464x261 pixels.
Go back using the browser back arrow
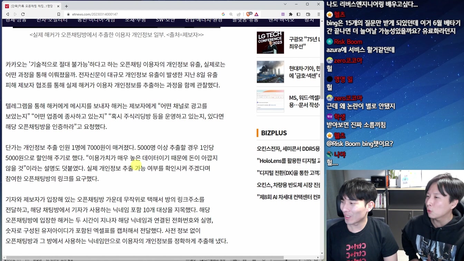pyautogui.click(x=8, y=14)
